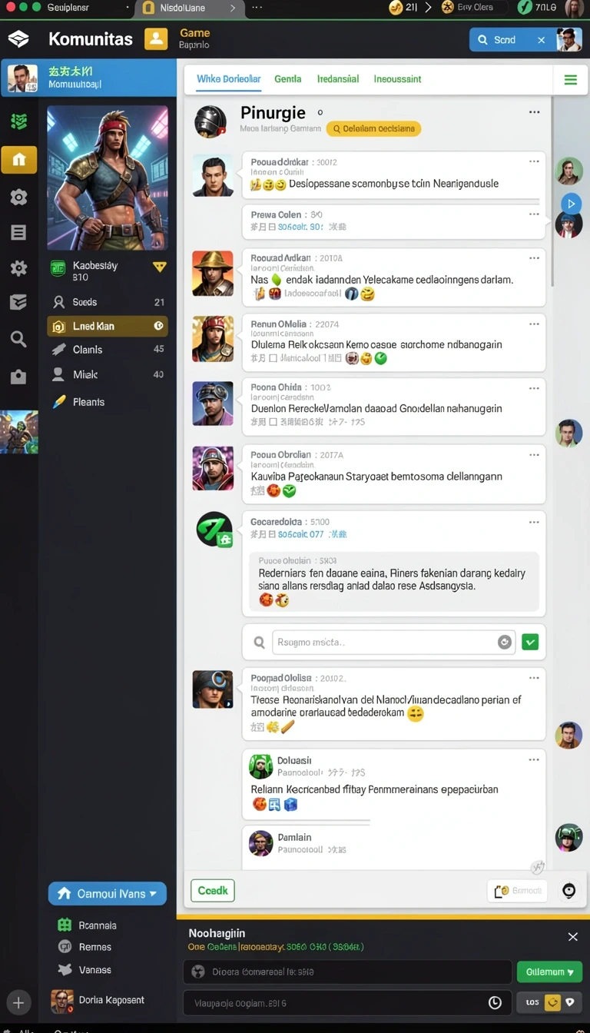Viewport: 590px width, 1033px height.
Task: Switch to Whke Dorleoliar tab
Action: (x=228, y=79)
